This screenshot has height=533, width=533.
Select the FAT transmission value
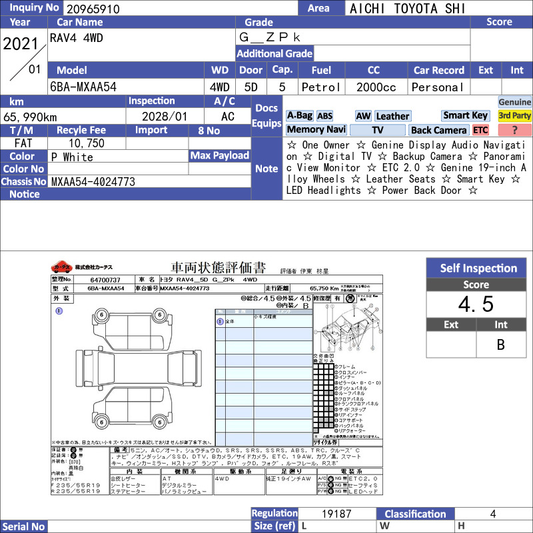coord(23,143)
